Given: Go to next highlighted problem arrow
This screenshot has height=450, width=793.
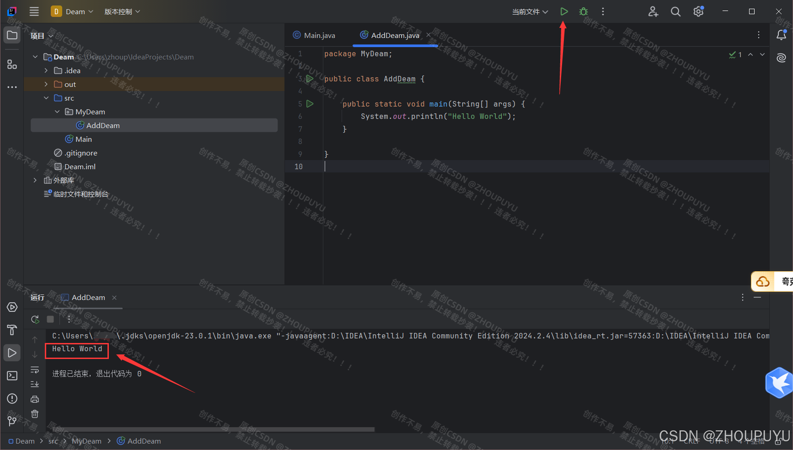Looking at the screenshot, I should pos(762,54).
